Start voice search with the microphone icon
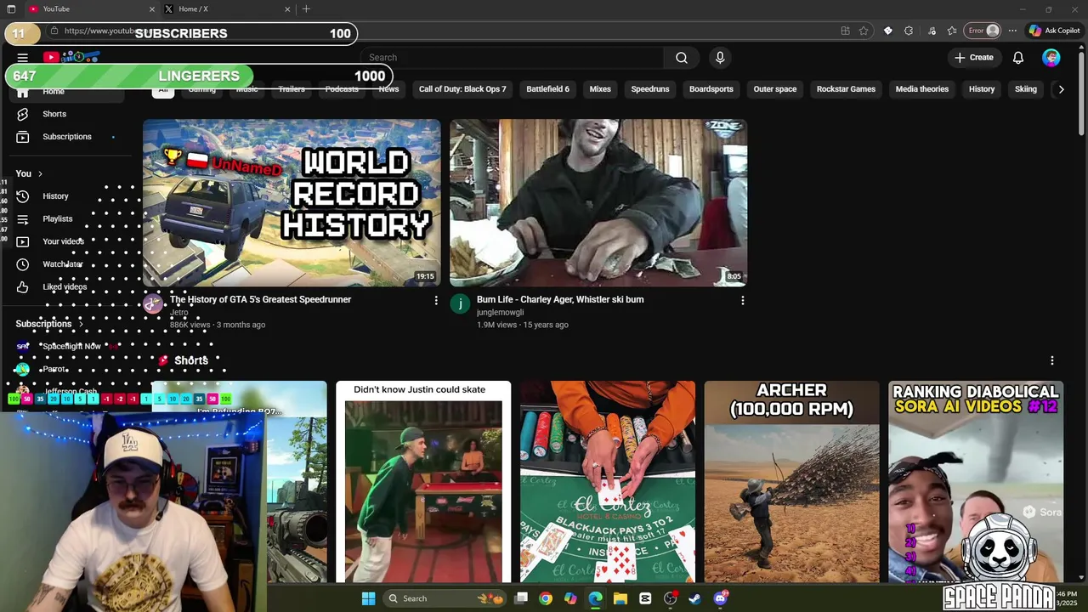1088x612 pixels. [x=720, y=58]
